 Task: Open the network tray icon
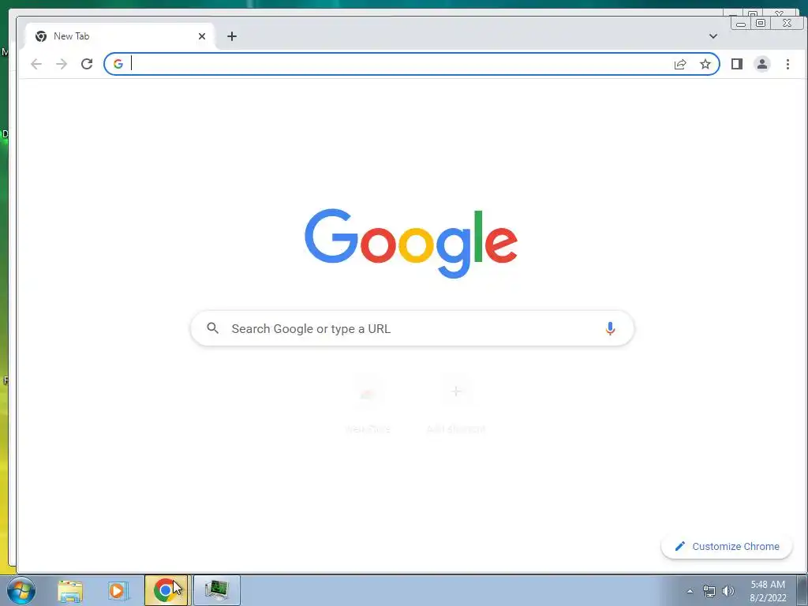click(709, 591)
